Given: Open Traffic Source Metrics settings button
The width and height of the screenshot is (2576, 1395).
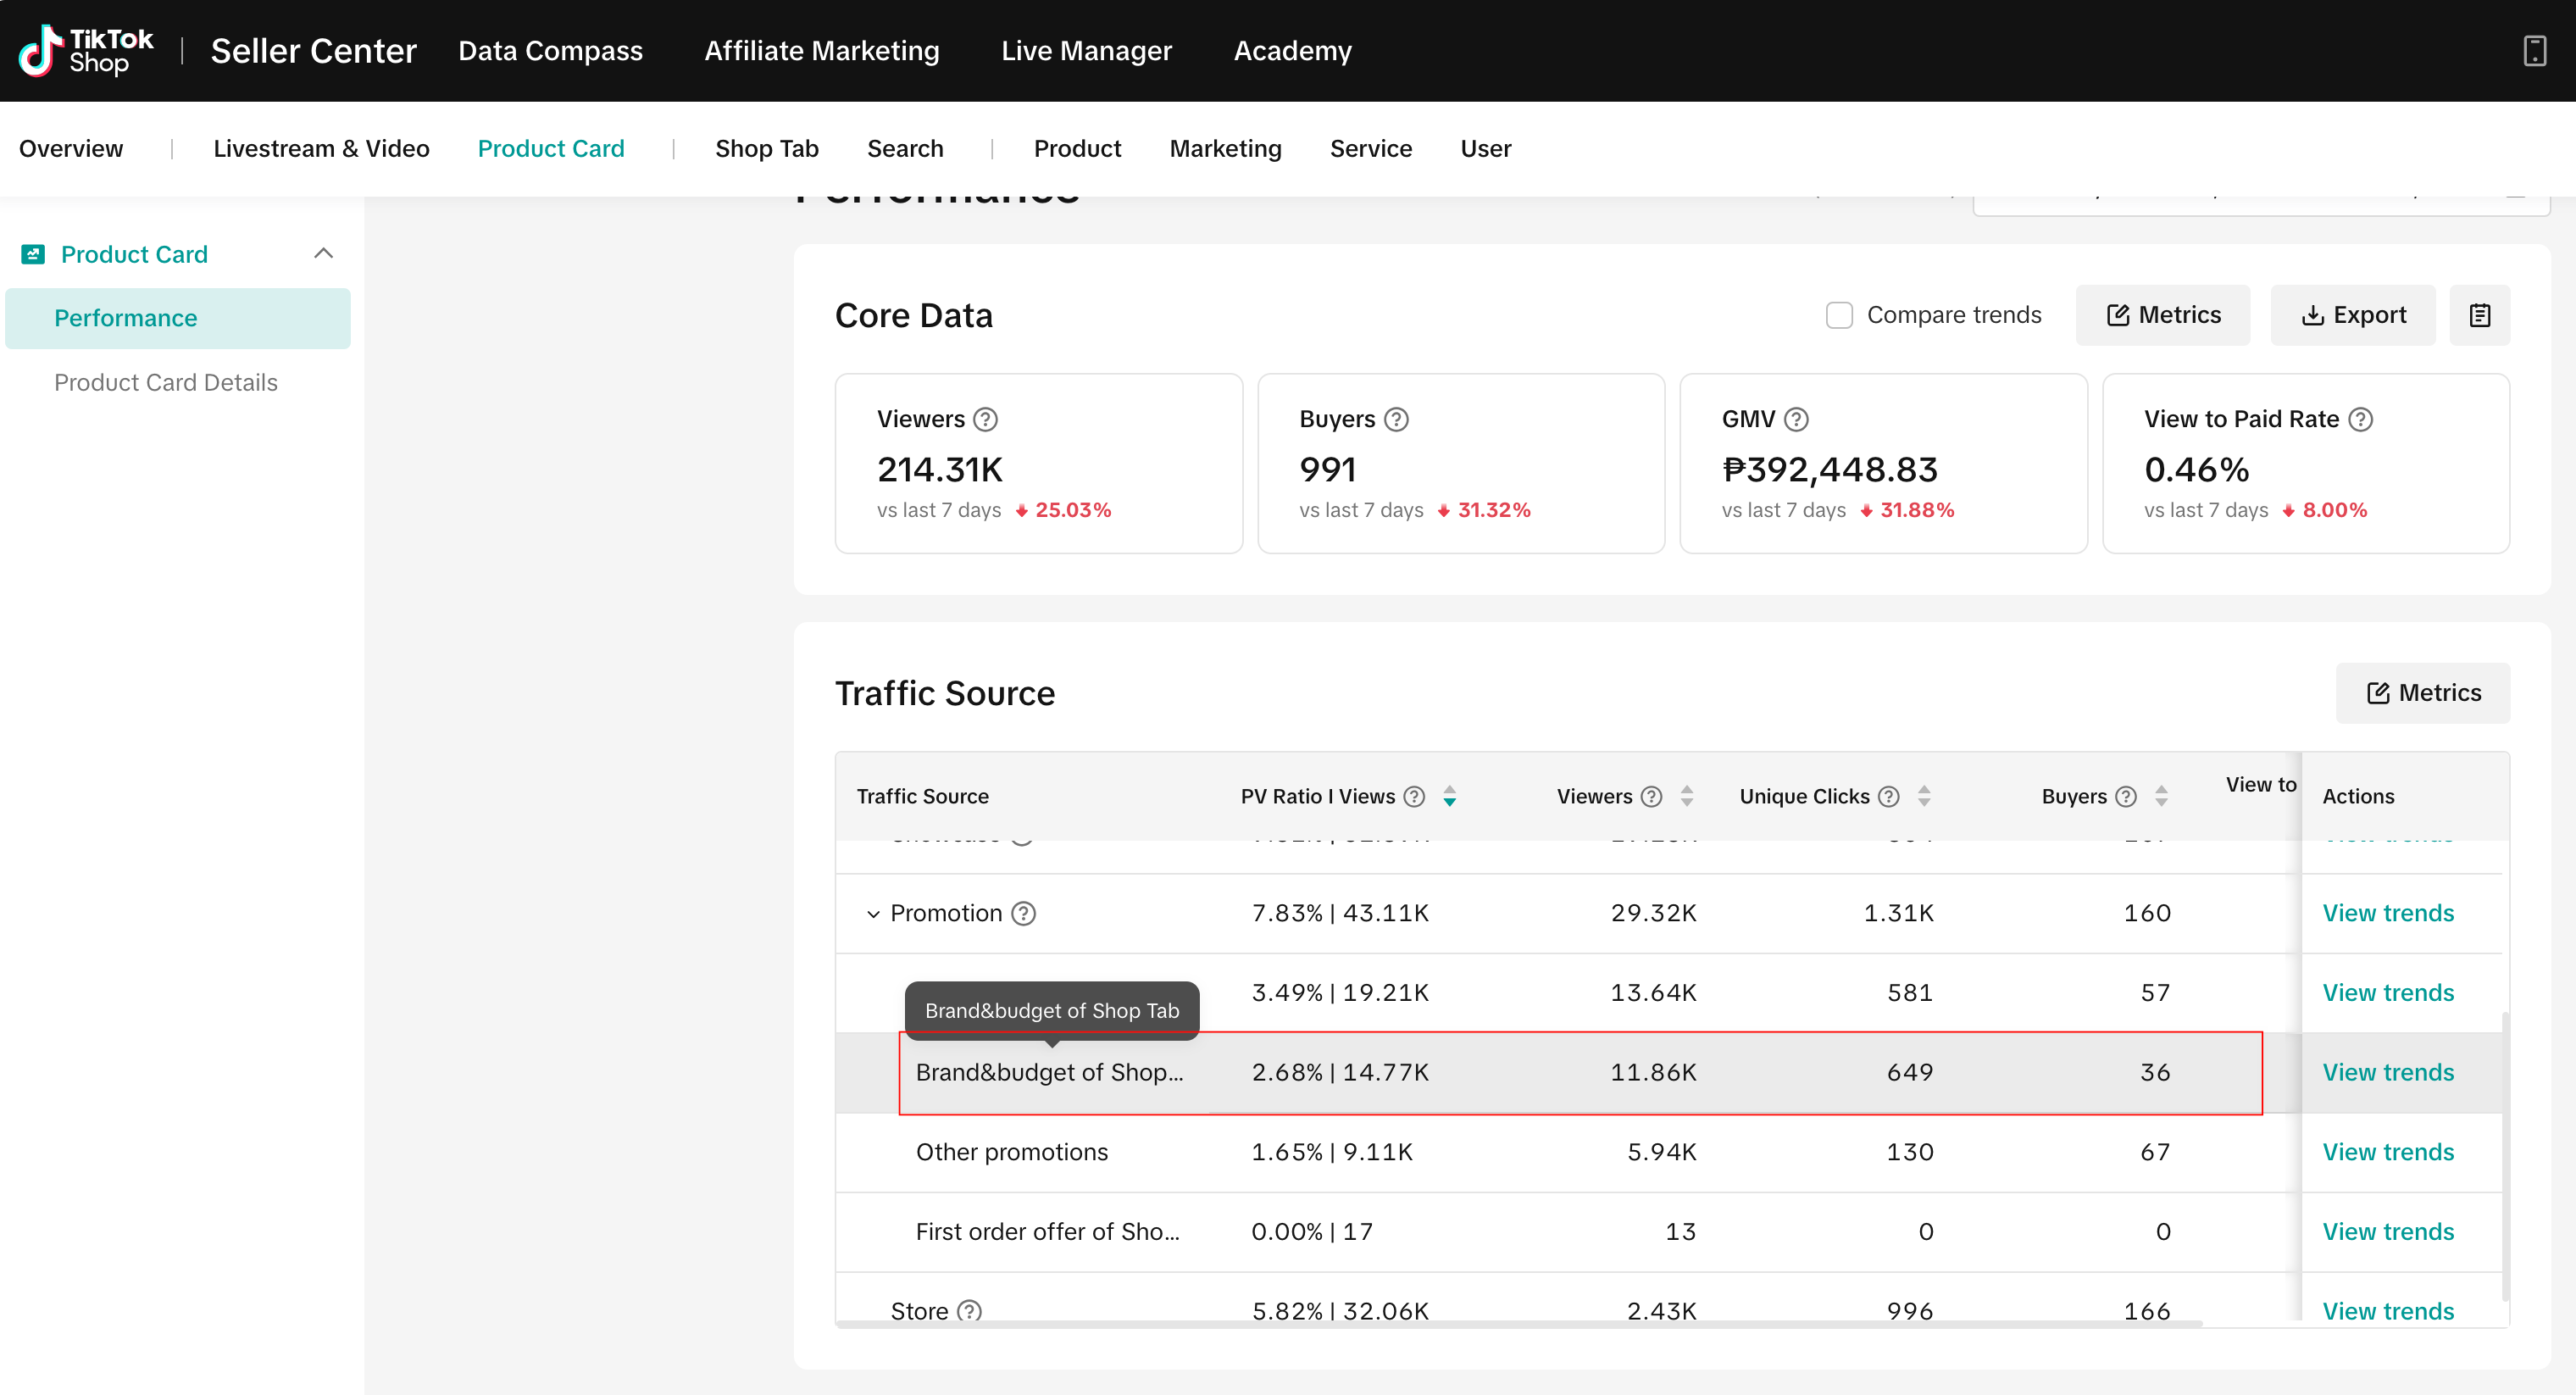Looking at the screenshot, I should point(2422,692).
